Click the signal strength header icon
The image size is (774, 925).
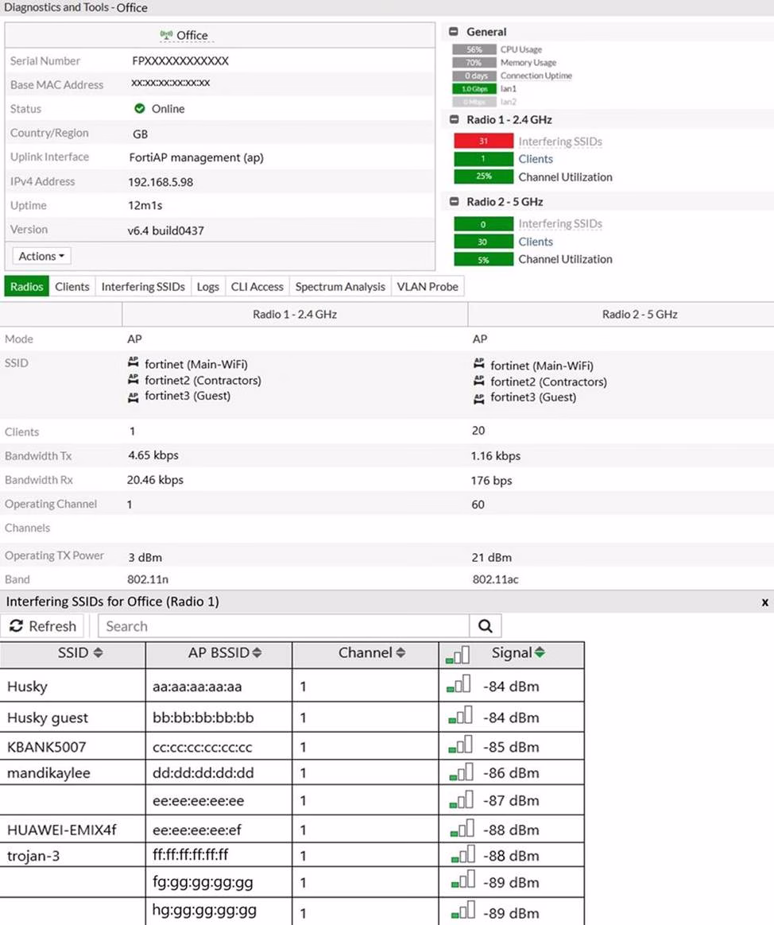point(458,654)
